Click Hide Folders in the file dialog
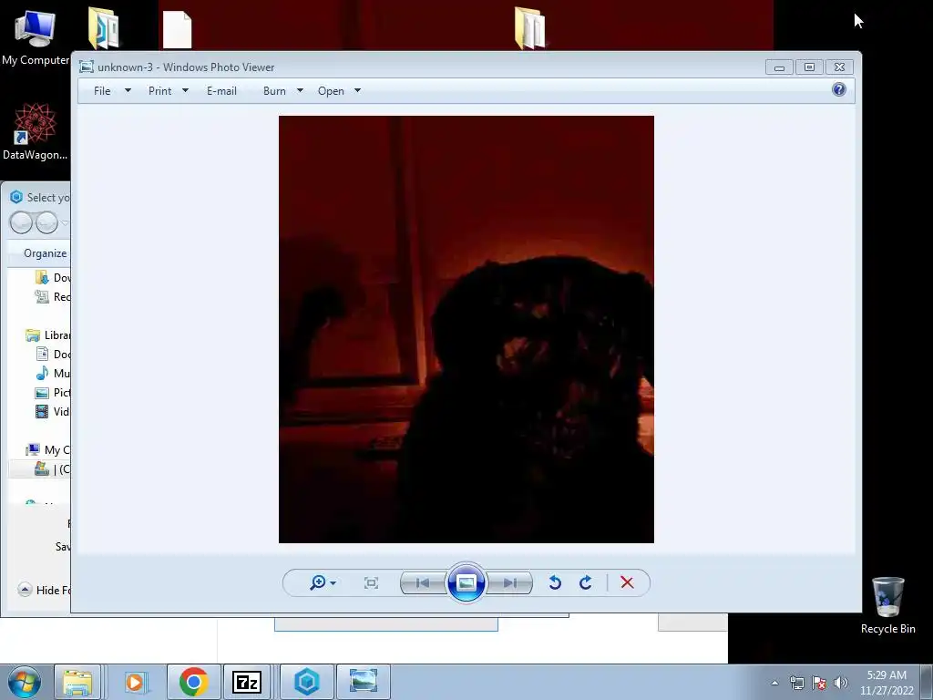The height and width of the screenshot is (700, 933). click(x=44, y=590)
